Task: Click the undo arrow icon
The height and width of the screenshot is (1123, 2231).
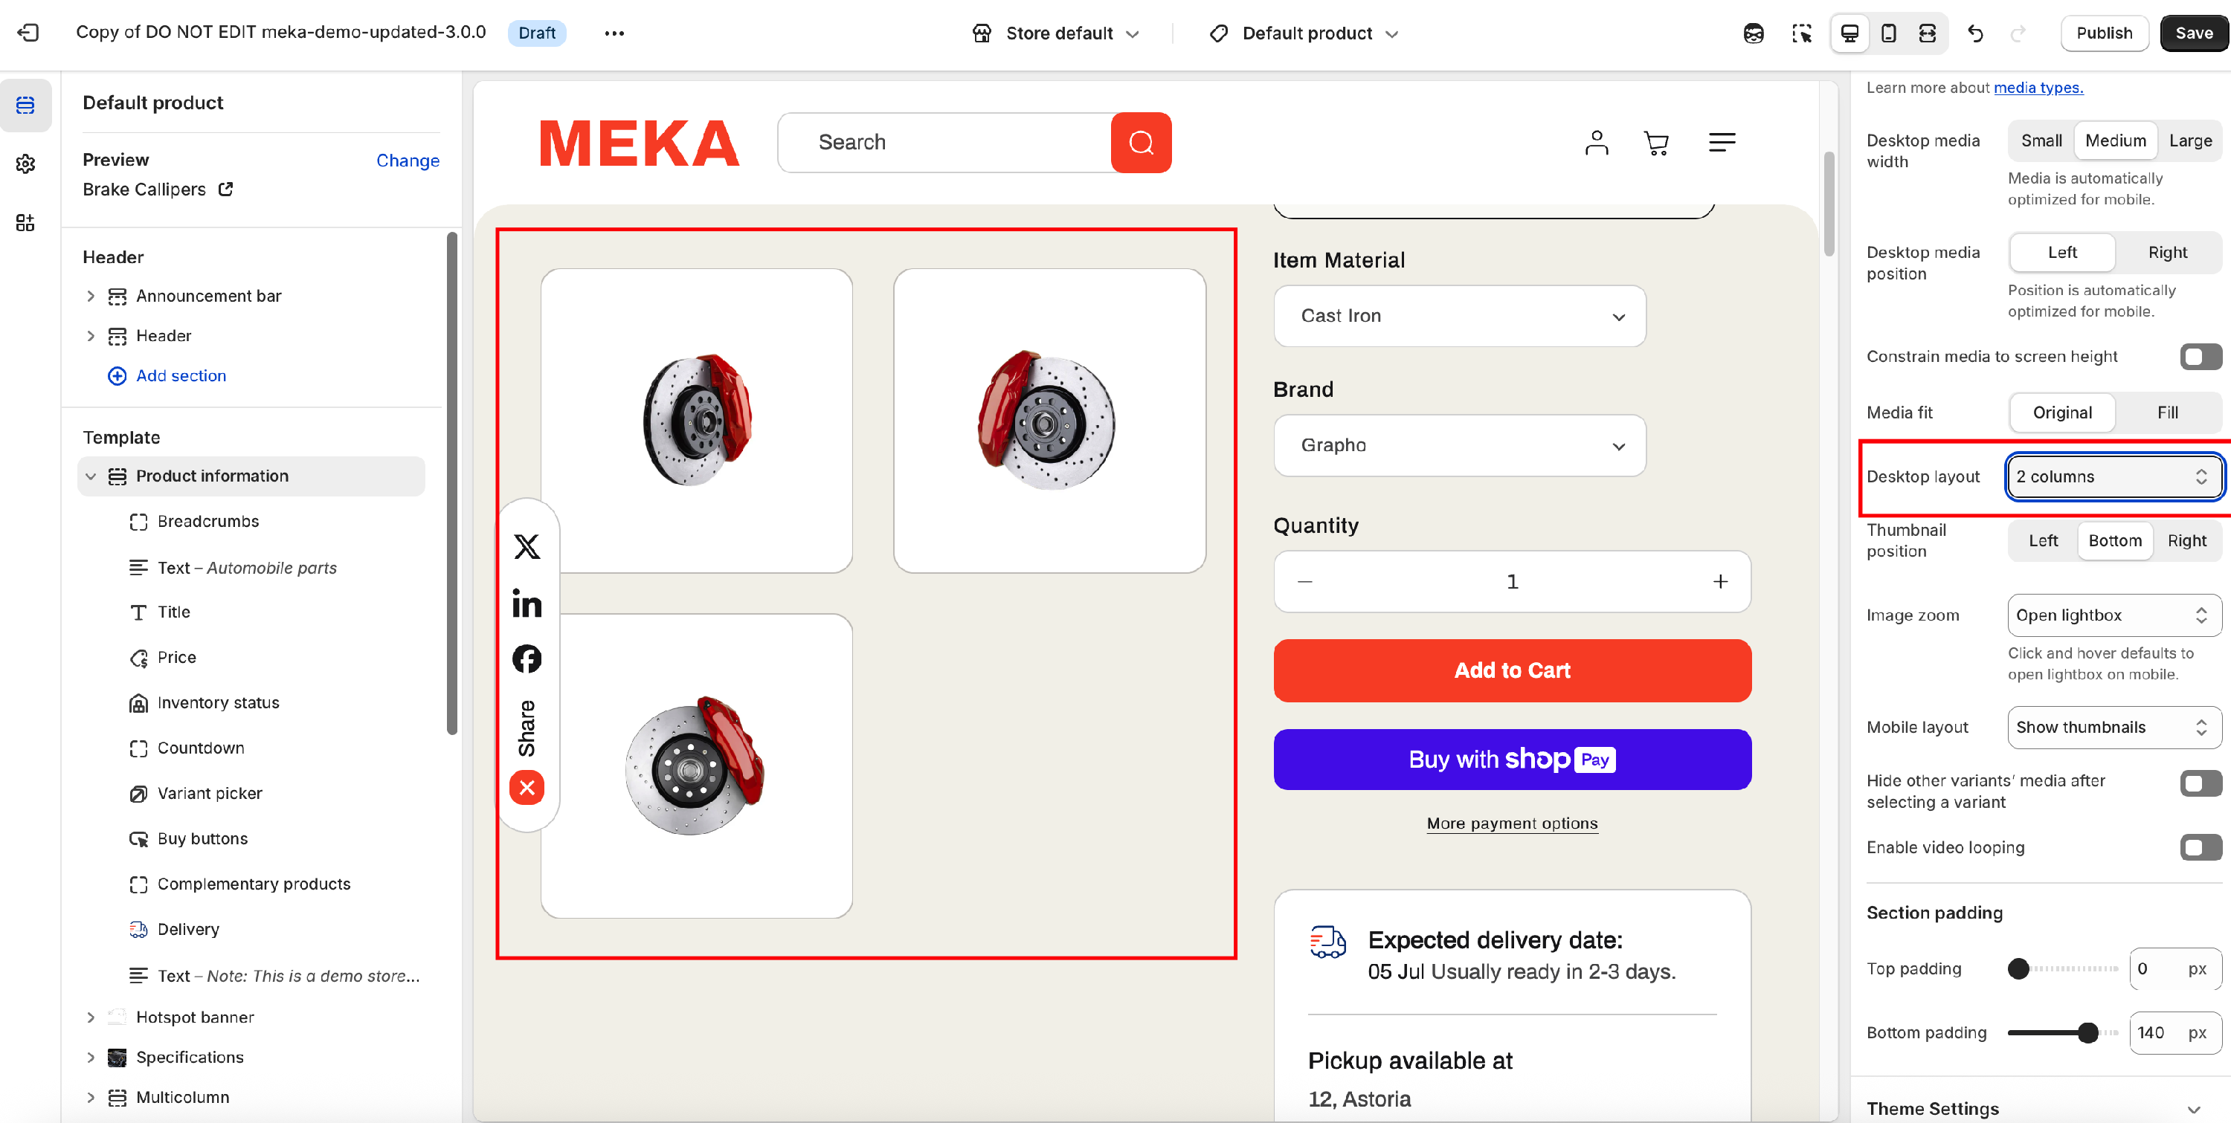Action: [1975, 33]
